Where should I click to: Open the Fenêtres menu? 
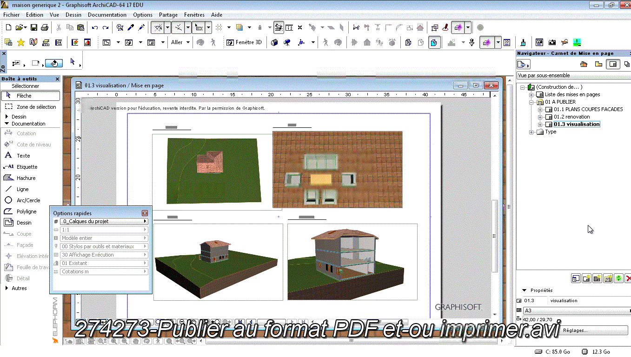194,15
